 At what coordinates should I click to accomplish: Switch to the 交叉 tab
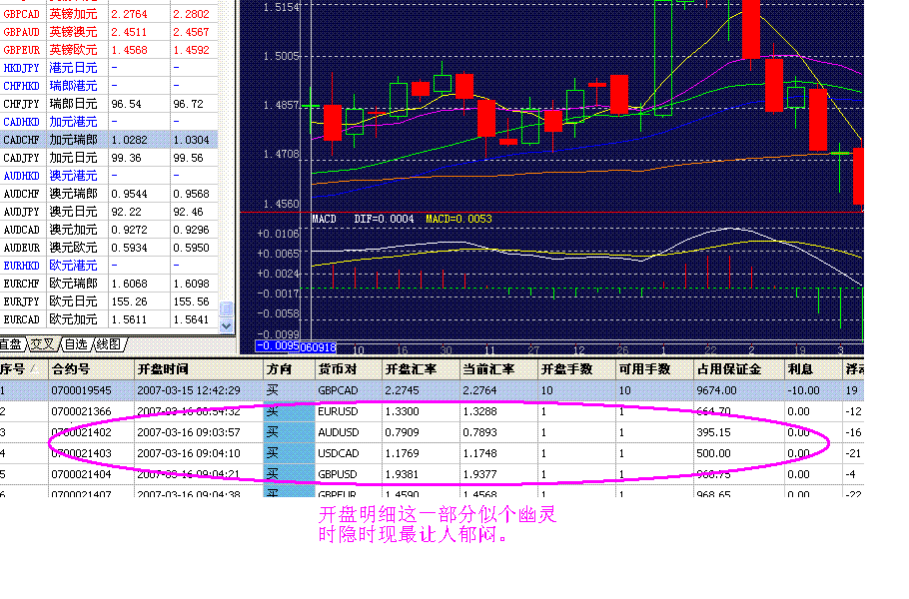[x=42, y=344]
